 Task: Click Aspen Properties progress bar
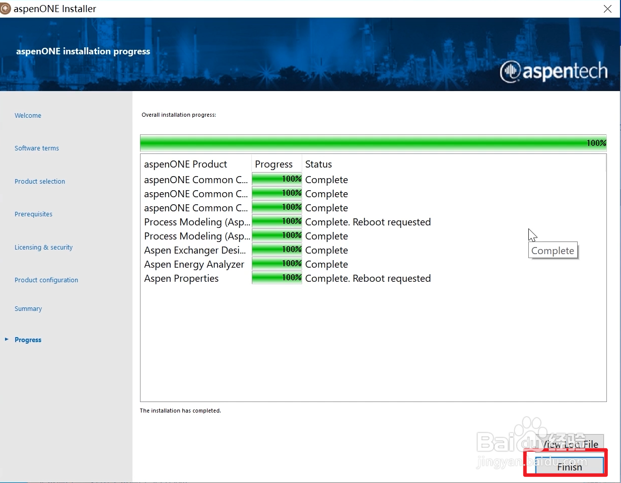click(277, 278)
